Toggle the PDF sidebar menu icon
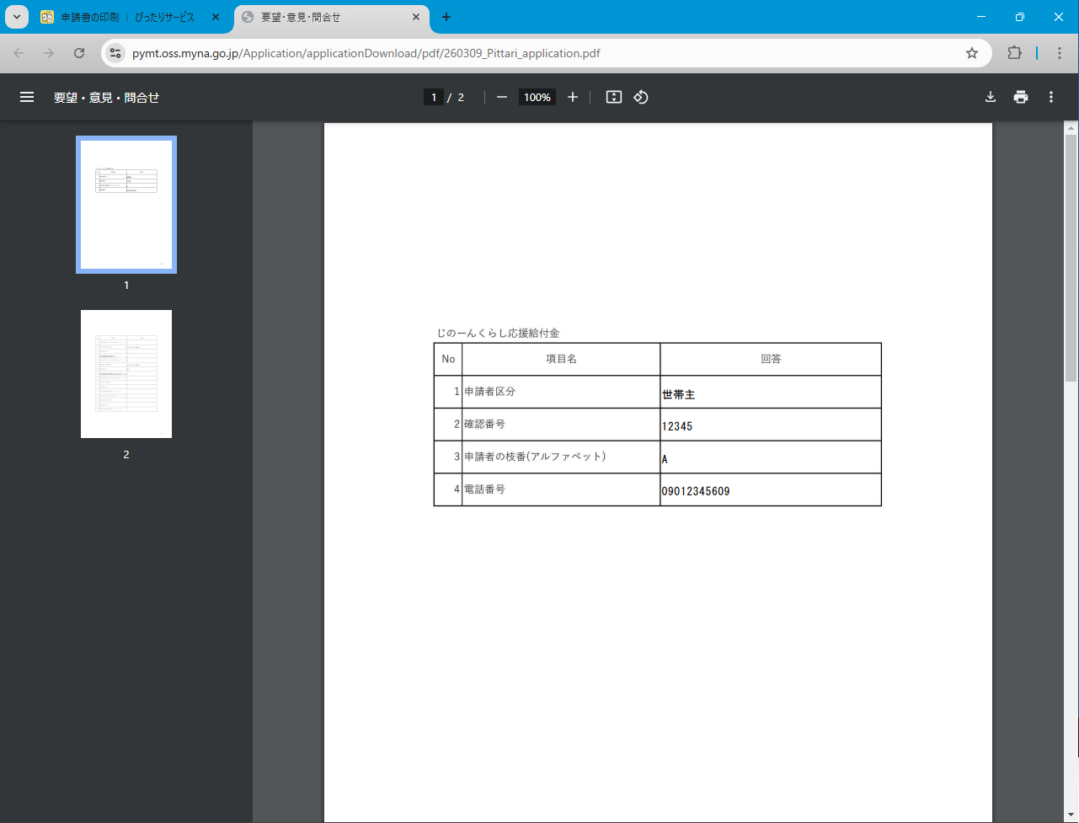Viewport: 1079px width, 823px height. pyautogui.click(x=27, y=97)
